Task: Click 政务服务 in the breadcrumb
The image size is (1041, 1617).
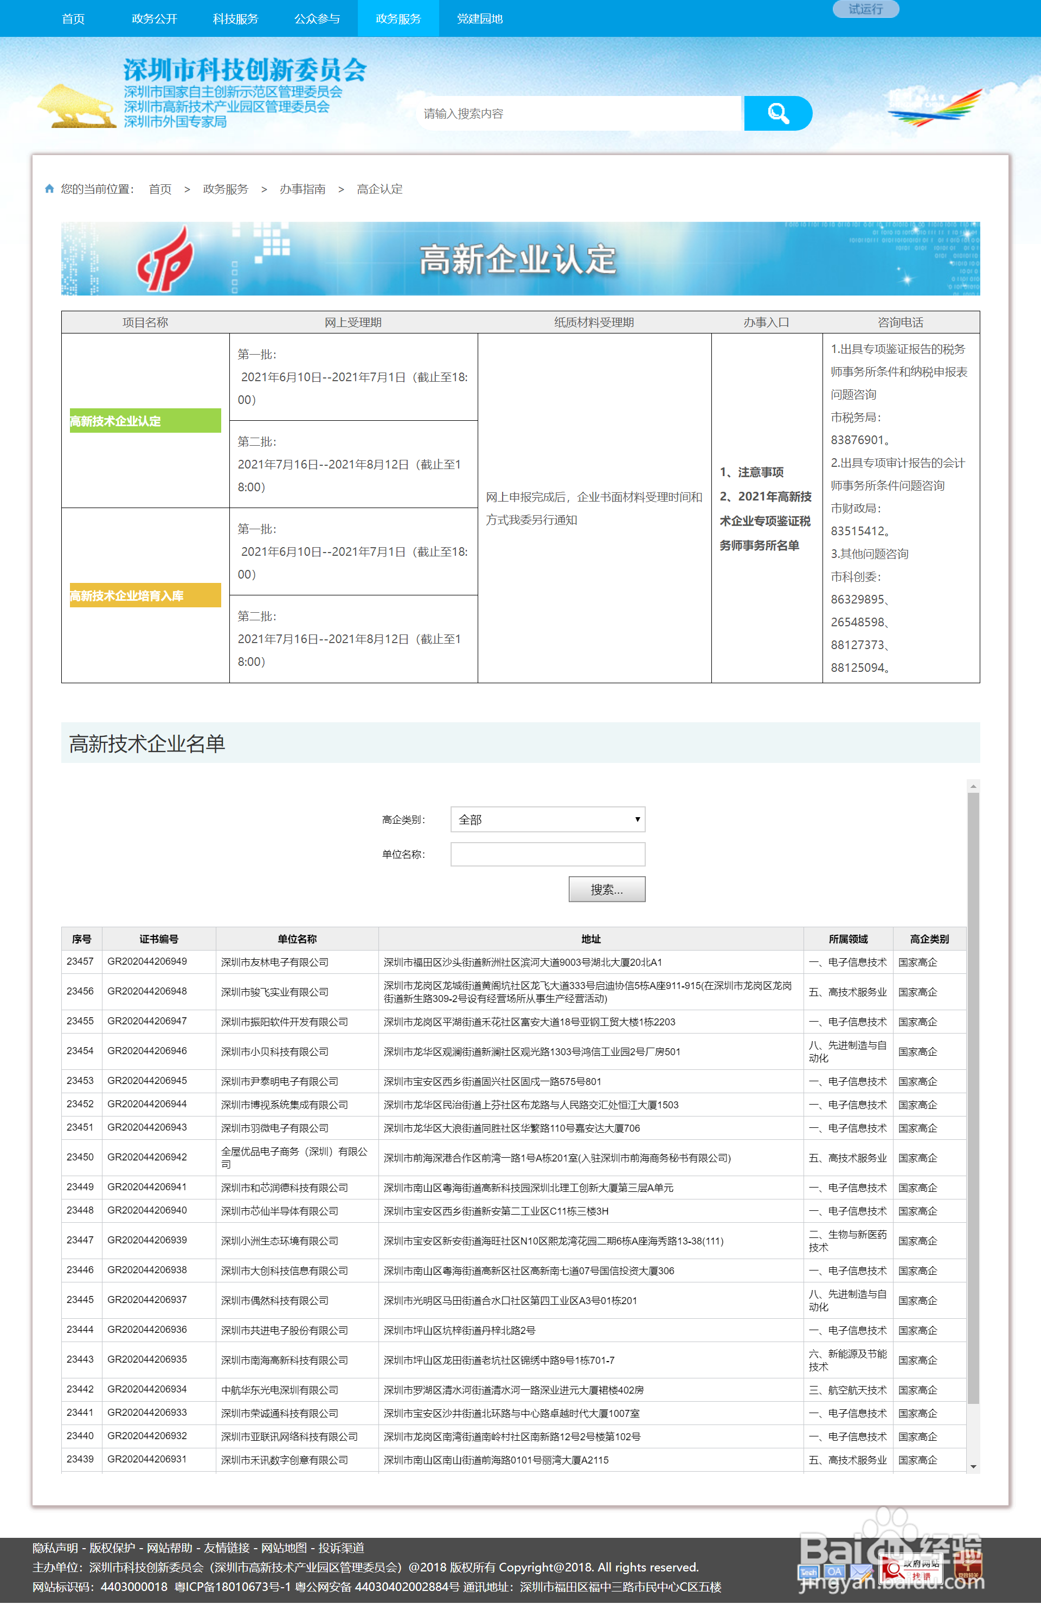Action: 225,189
